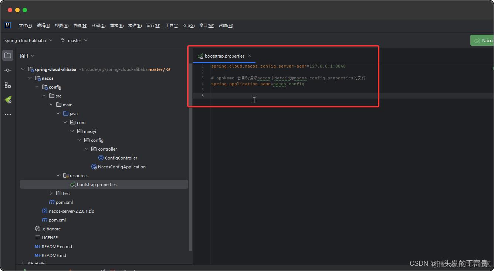Expand the test folder
Screen dimensions: 494x271
(x=51, y=193)
